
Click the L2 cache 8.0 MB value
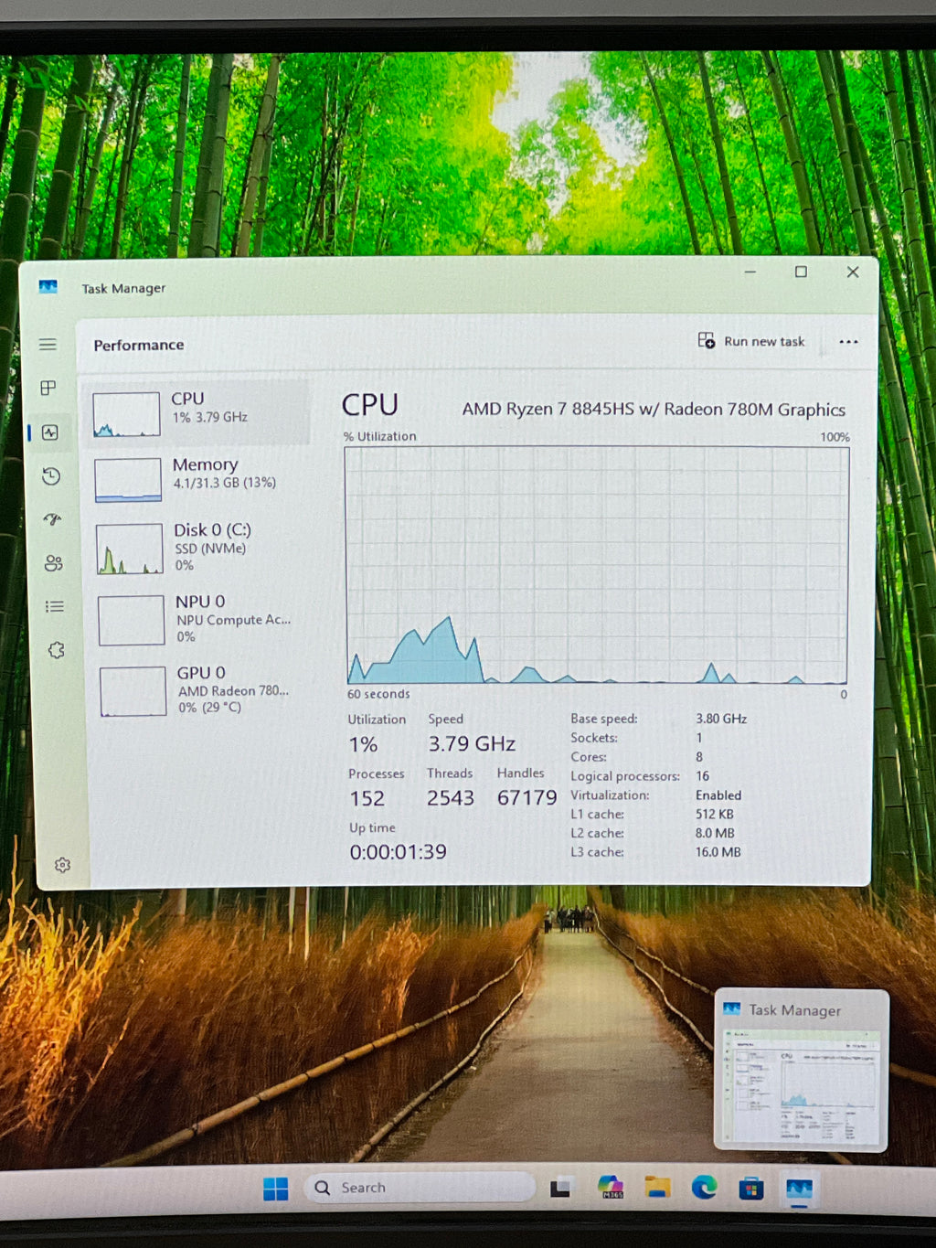pos(715,833)
